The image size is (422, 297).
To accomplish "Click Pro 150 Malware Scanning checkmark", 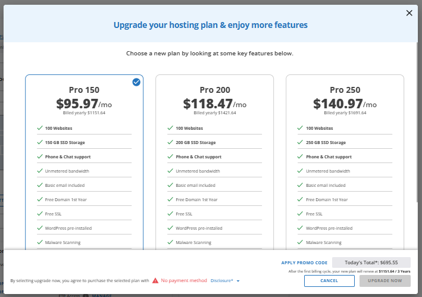I will click(40, 242).
